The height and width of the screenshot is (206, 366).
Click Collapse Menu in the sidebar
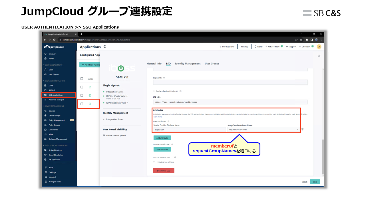(55, 182)
